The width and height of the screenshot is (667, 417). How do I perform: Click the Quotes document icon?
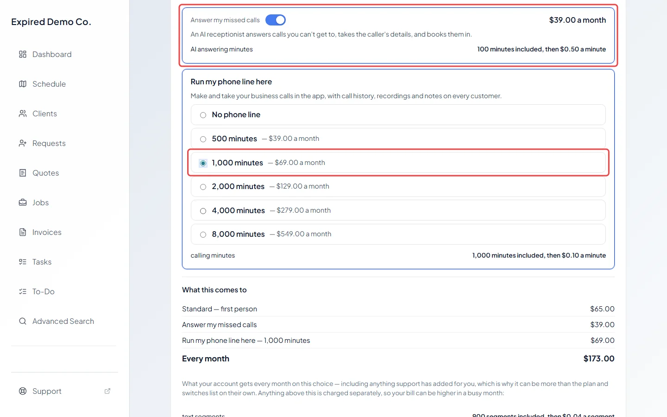click(23, 173)
